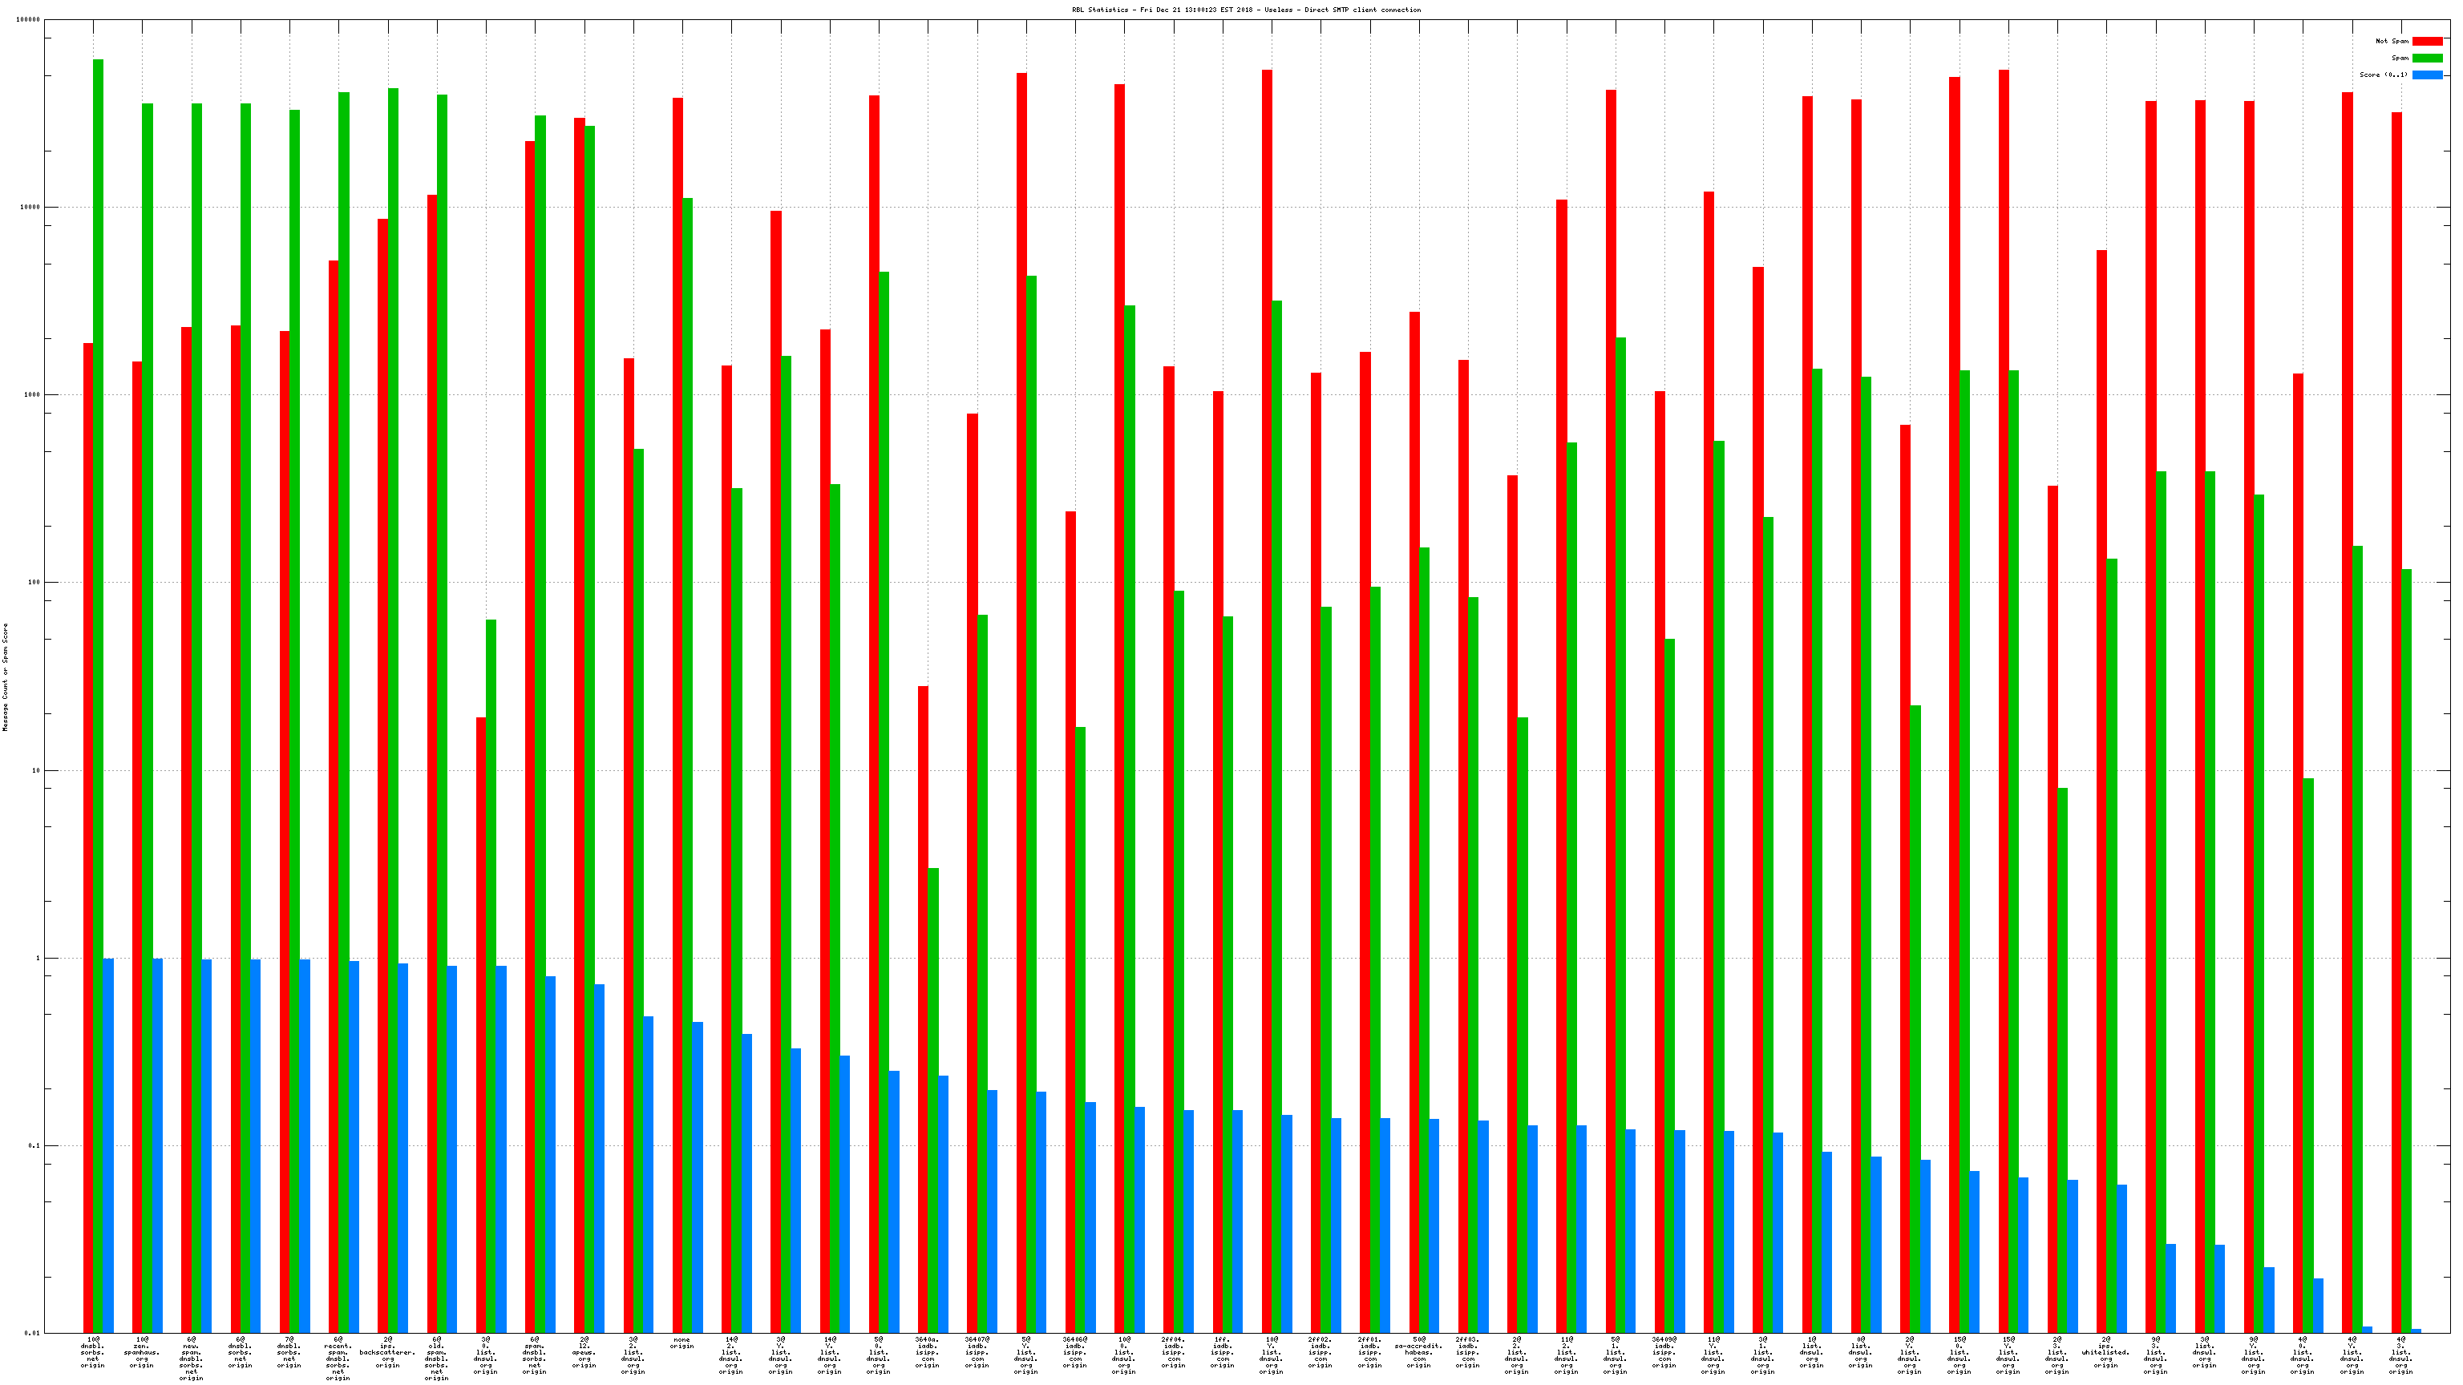This screenshot has height=1385, width=2463.
Task: Click the blue score bar for zen.spamhaus.org
Action: 158,1145
